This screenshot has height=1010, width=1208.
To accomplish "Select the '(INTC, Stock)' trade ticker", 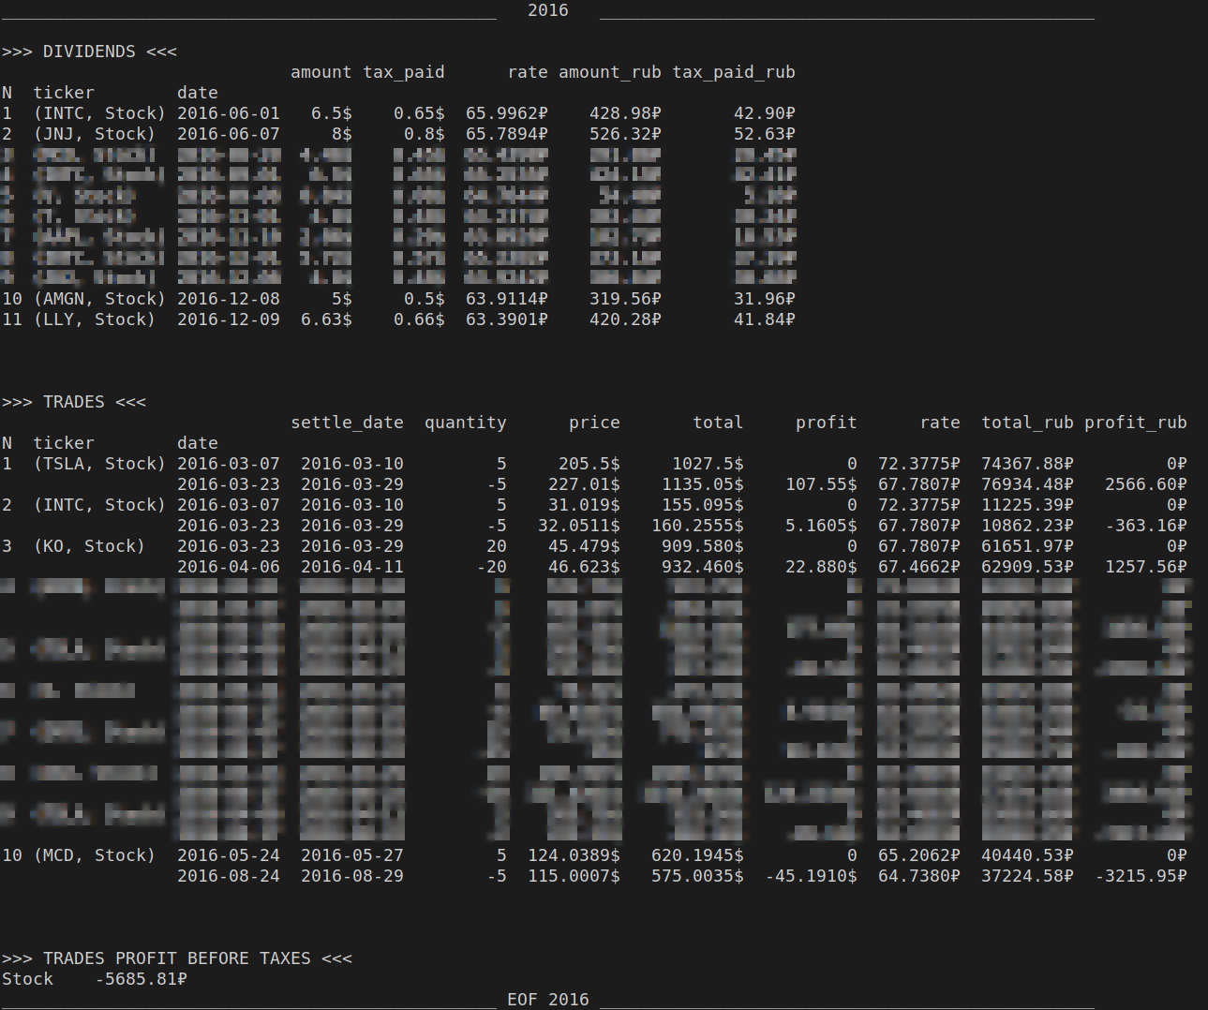I will (99, 505).
